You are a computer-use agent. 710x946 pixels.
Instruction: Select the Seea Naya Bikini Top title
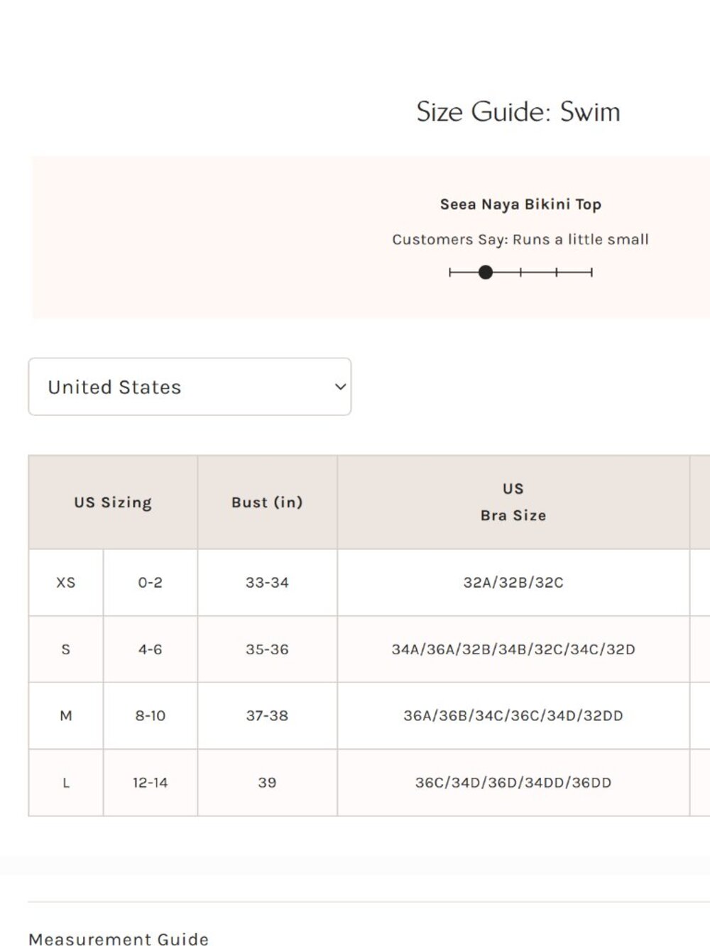520,204
